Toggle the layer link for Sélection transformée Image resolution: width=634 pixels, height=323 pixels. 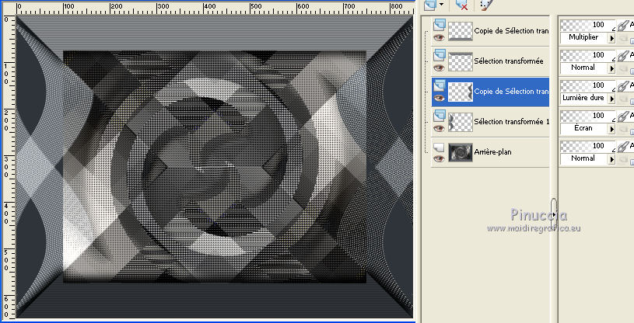pos(623,56)
